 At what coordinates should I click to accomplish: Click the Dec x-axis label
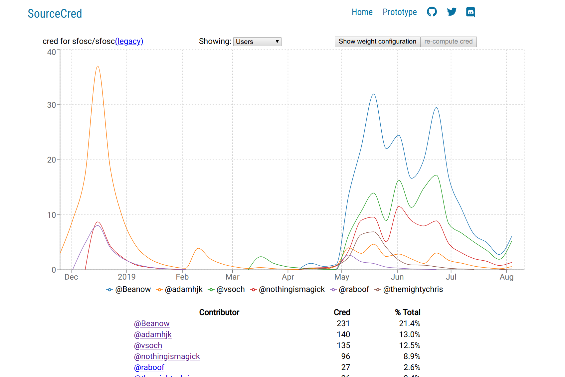(71, 277)
